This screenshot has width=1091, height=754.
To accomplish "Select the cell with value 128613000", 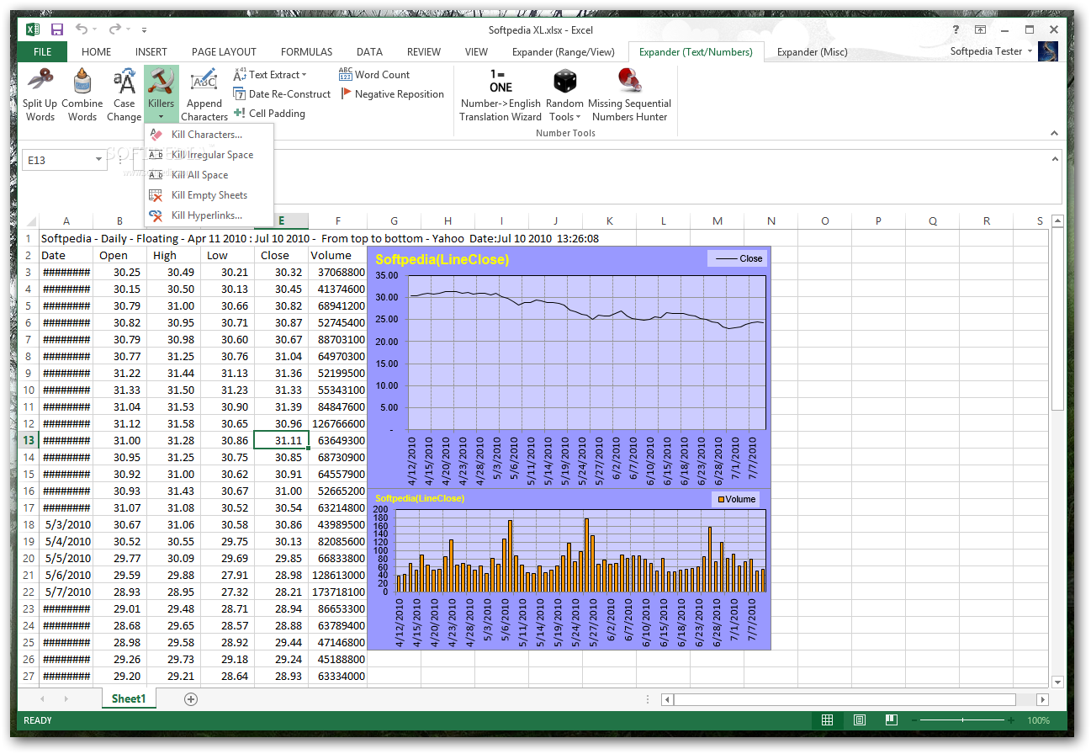I will [337, 575].
